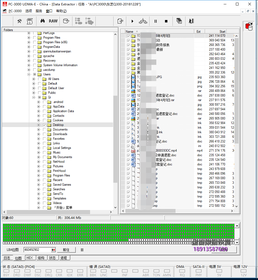The image size is (258, 280).
Task: Expand the AppData folder node
Action: pyautogui.click(x=38, y=106)
